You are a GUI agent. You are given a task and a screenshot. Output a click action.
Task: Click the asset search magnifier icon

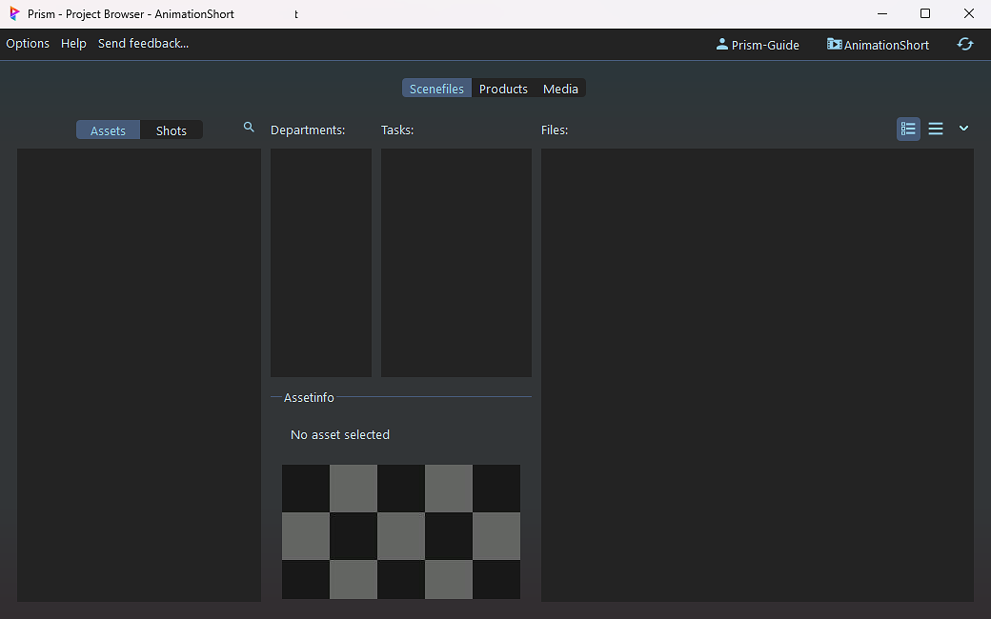click(x=249, y=128)
